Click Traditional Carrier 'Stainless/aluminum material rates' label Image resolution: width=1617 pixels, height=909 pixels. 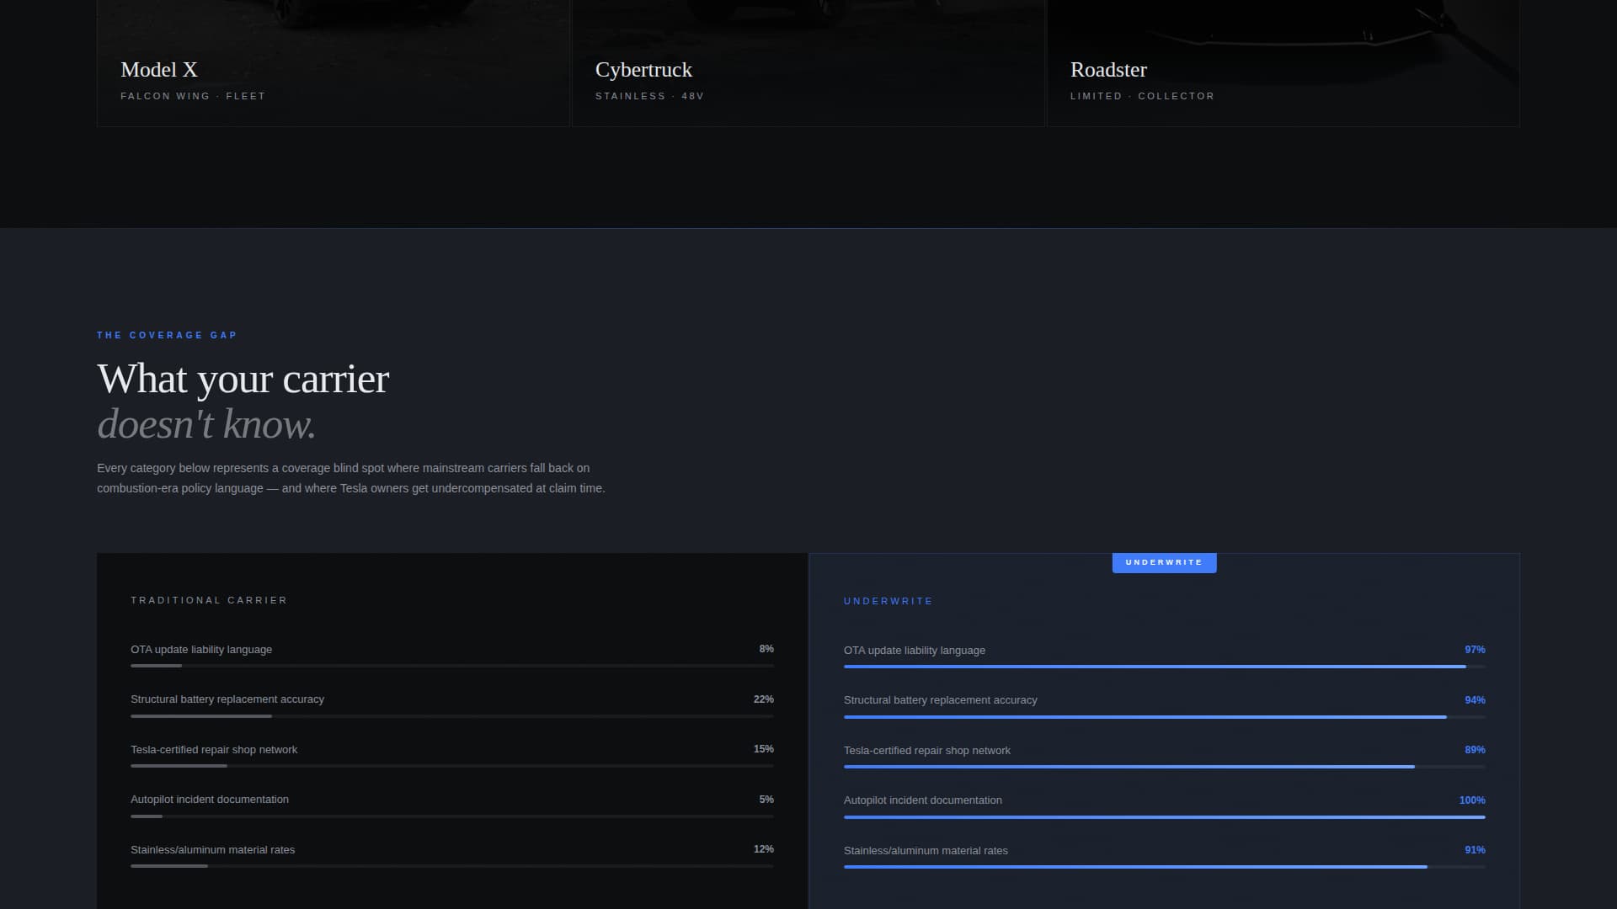click(x=213, y=850)
